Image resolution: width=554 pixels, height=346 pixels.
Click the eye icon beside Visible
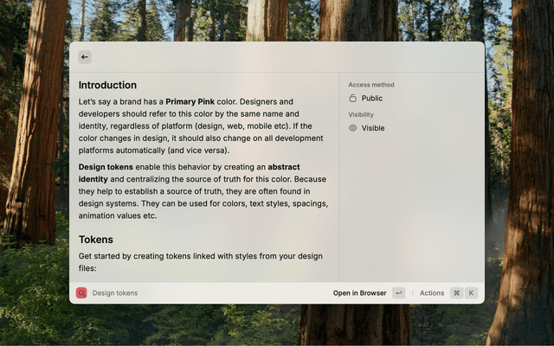point(353,128)
